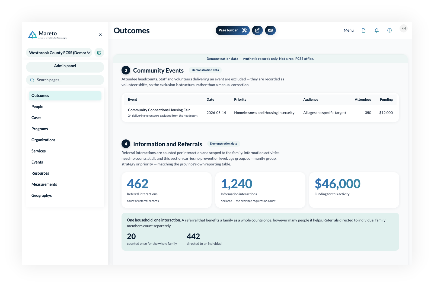The image size is (434, 287).
Task: Click the Date column header
Action: pos(210,99)
